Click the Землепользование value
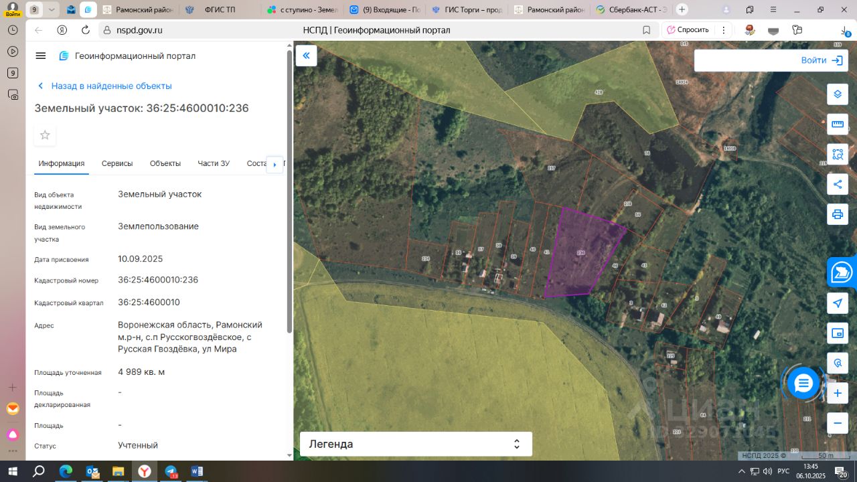 [x=158, y=226]
